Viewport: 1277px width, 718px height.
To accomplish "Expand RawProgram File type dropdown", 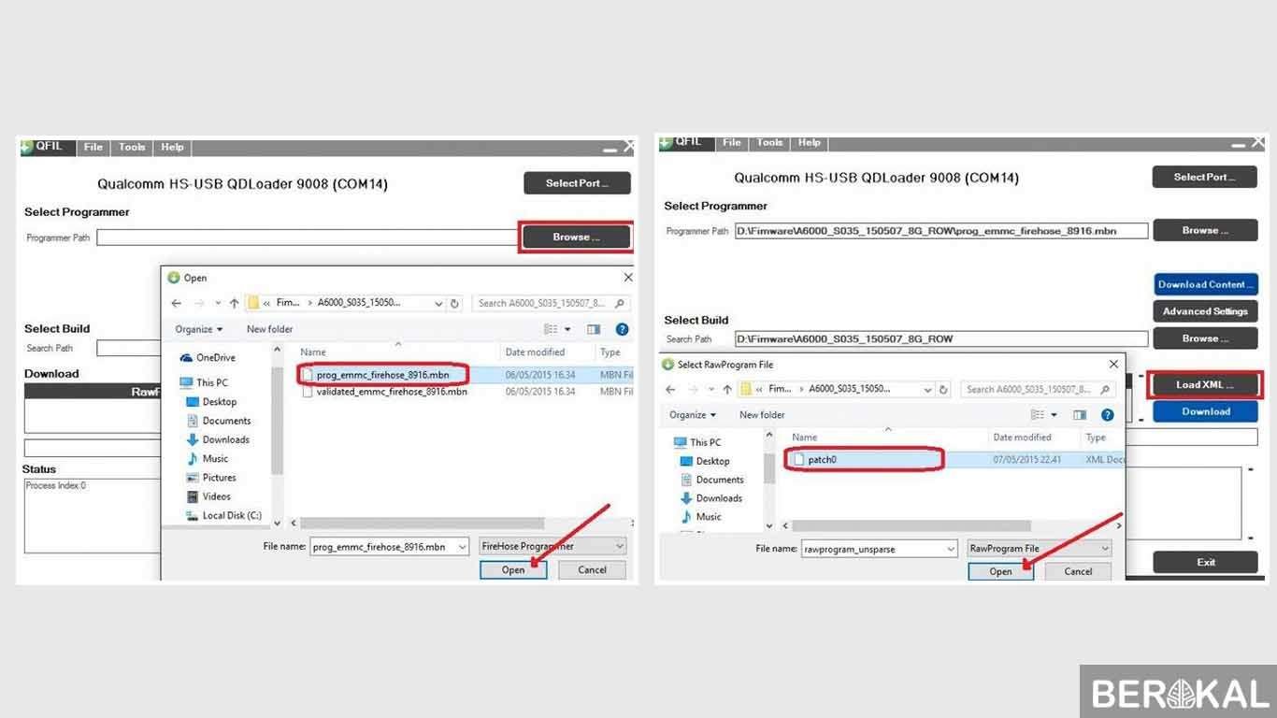I will pyautogui.click(x=1105, y=549).
